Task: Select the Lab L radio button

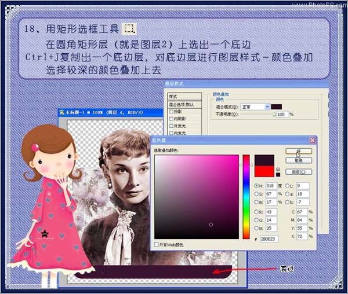Action: point(288,186)
